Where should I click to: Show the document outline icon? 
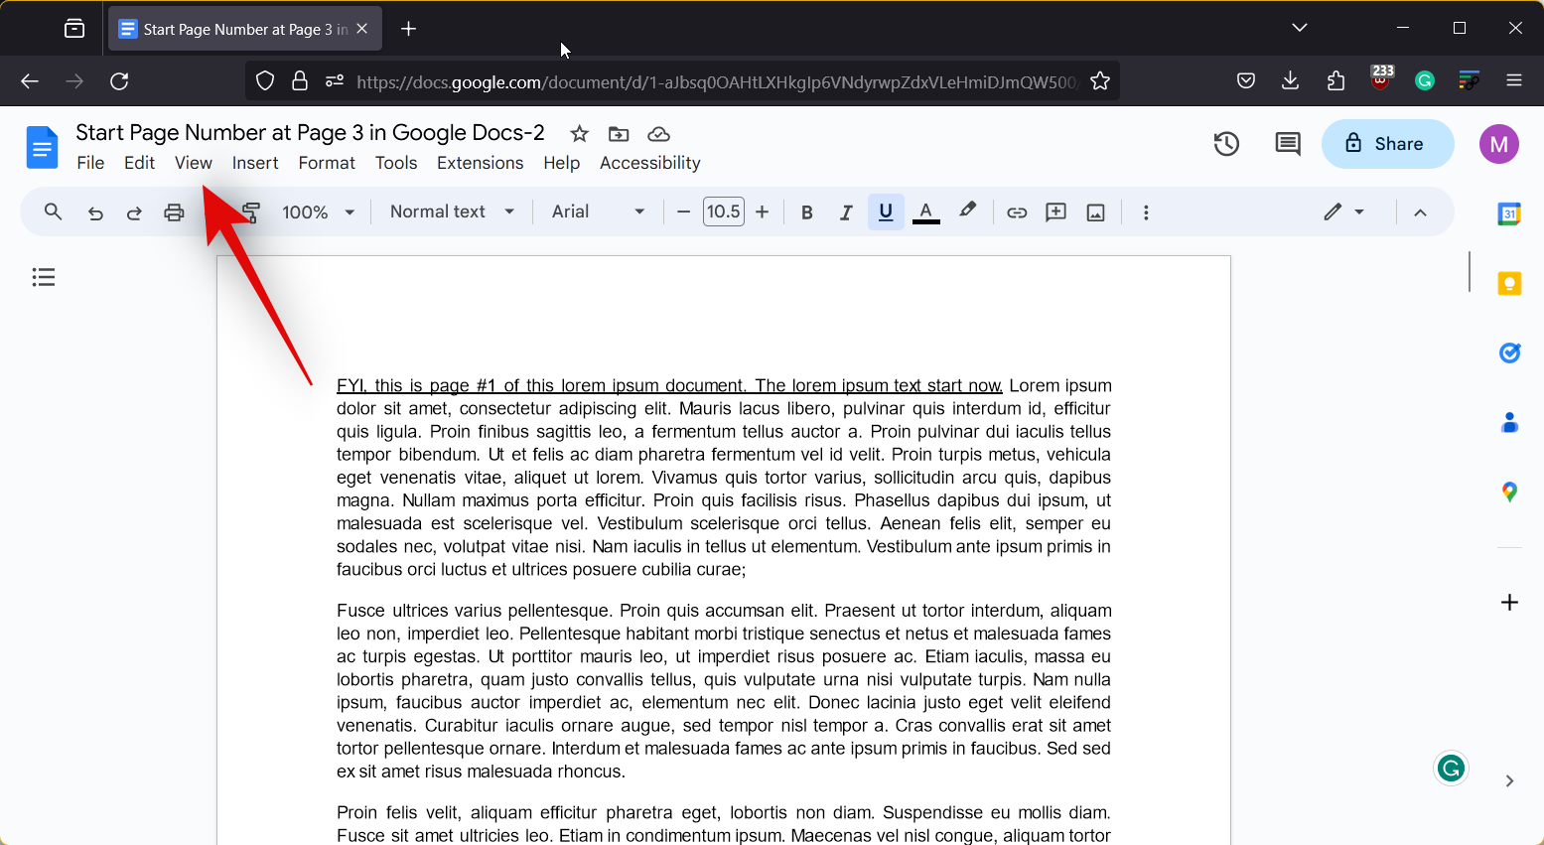(x=44, y=277)
